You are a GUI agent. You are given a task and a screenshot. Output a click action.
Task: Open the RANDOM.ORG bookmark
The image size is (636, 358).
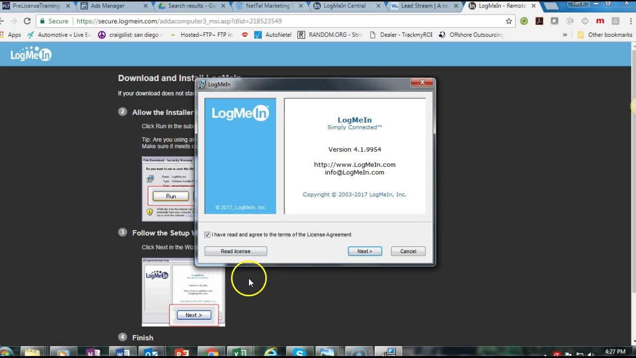point(330,35)
